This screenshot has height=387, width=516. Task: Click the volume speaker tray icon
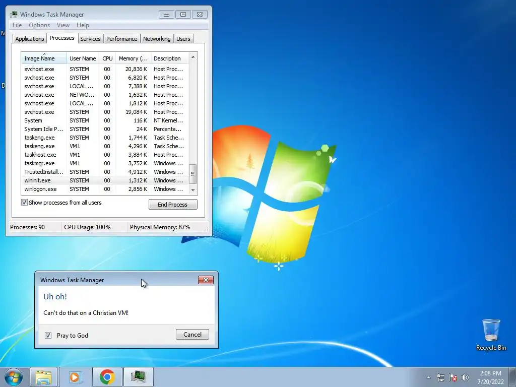(x=465, y=377)
